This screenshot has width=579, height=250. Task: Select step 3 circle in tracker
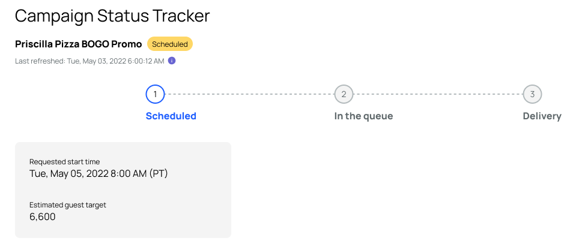pyautogui.click(x=533, y=94)
